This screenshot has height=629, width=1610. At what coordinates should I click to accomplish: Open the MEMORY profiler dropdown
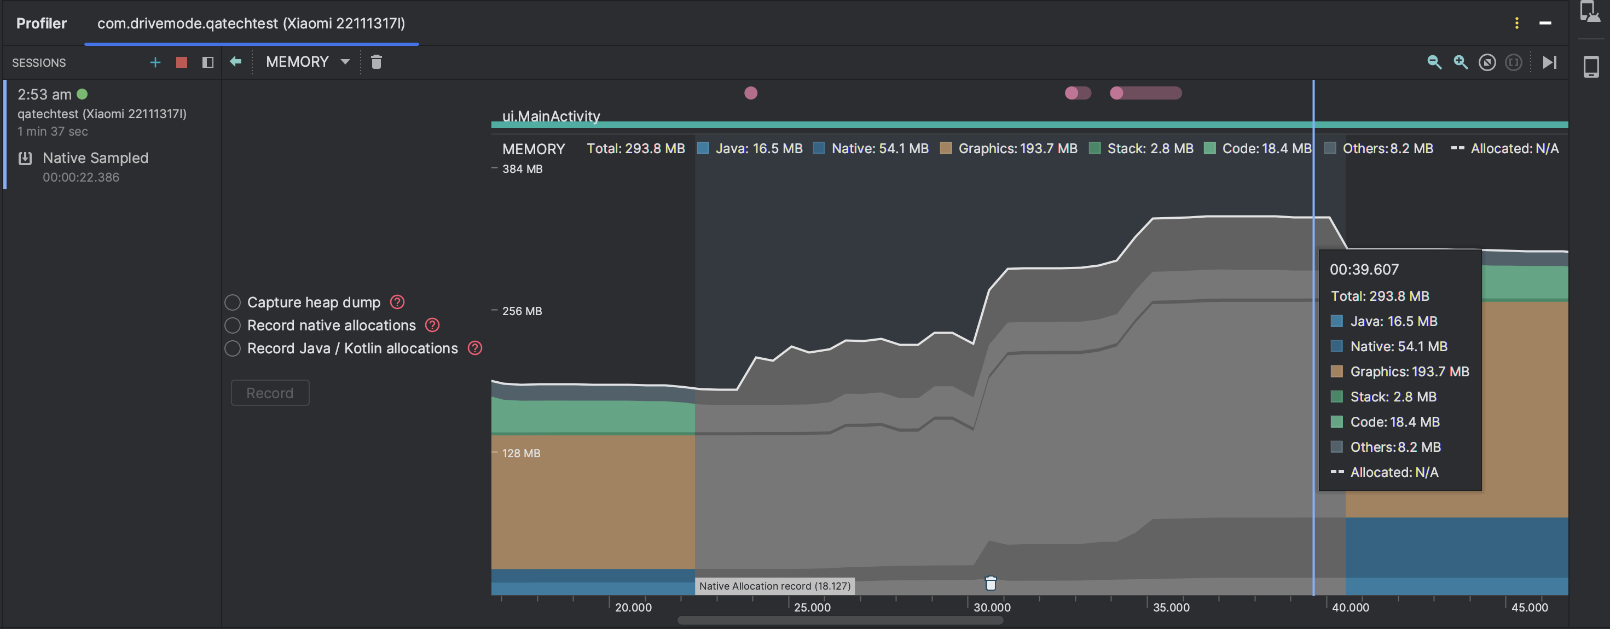tap(307, 62)
